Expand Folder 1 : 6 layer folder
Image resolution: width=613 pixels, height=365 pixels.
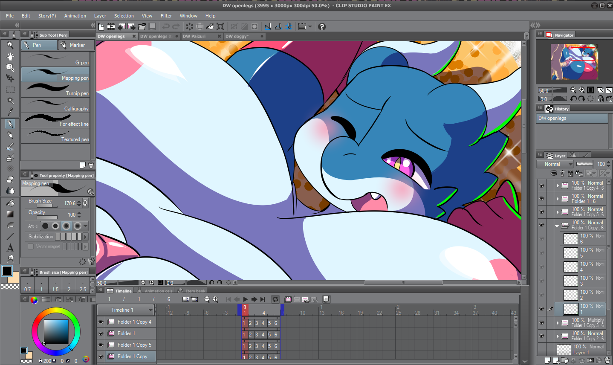click(x=557, y=199)
